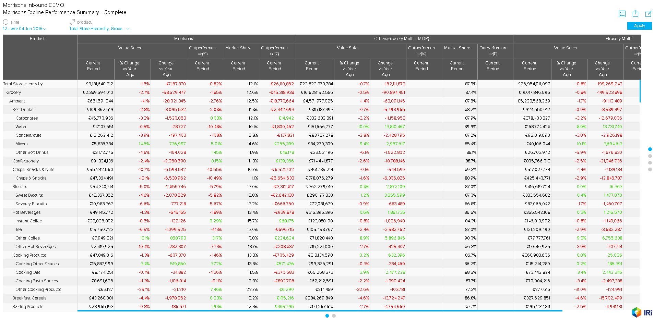Click the clock icon beside time
This screenshot has width=654, height=319.
[x=5, y=22]
